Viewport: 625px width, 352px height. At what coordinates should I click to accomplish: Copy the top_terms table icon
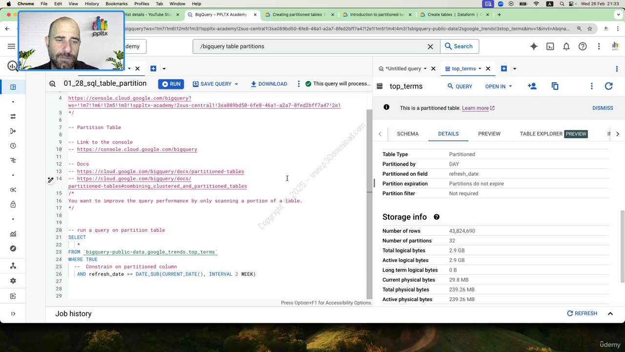tap(555, 86)
